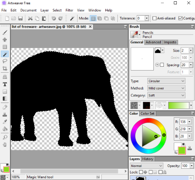
Task: Click the Tolerance input field
Action: point(141,18)
